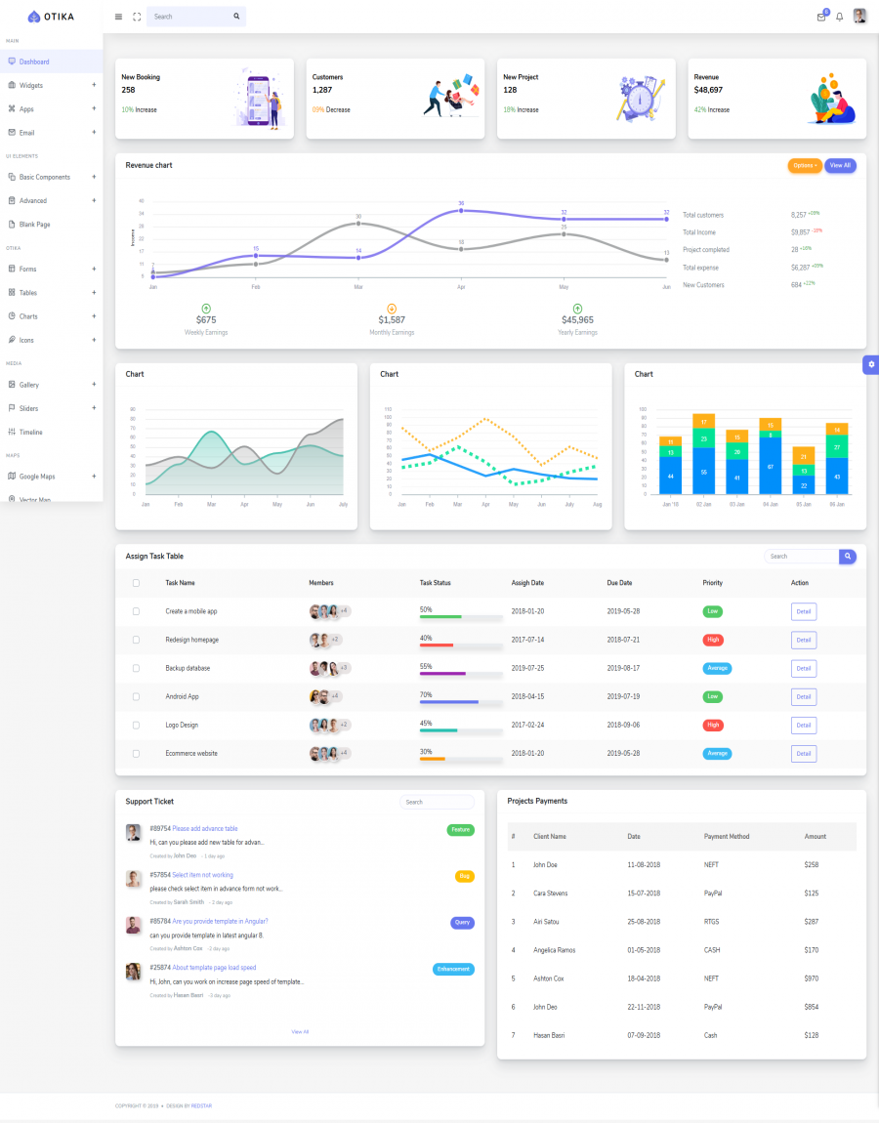
Task: Open the Options dropdown in Revenue chart
Action: point(804,166)
